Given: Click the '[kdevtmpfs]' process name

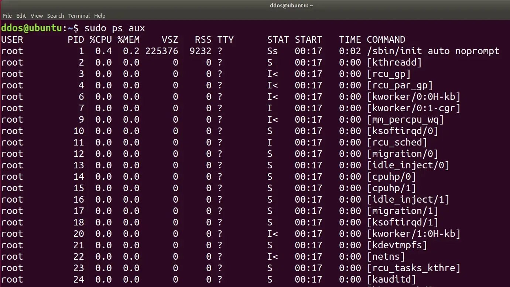Looking at the screenshot, I should 397,245.
